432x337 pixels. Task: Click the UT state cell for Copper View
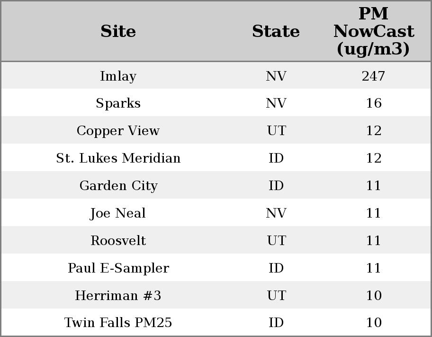pos(276,131)
